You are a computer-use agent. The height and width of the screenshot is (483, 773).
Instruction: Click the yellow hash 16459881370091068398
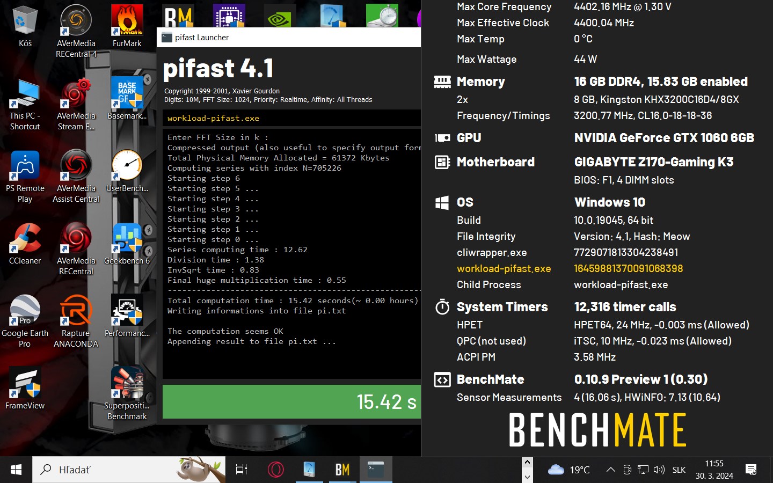coord(628,268)
